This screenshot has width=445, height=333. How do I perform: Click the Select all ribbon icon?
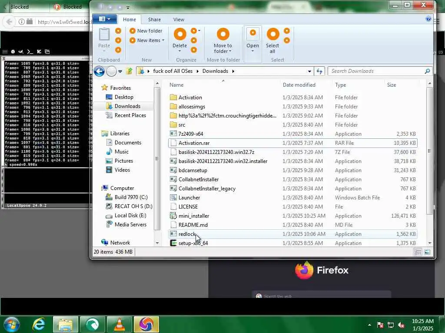click(x=273, y=34)
